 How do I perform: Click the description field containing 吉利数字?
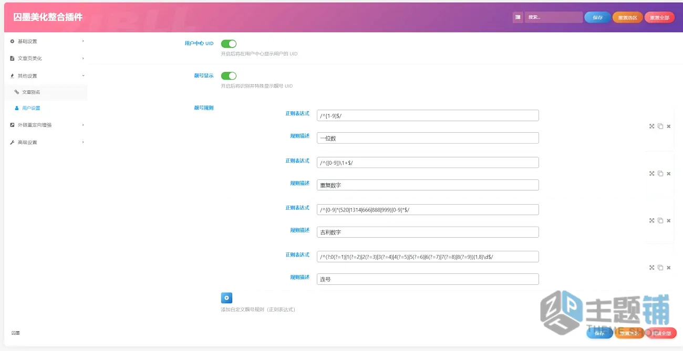pos(428,232)
